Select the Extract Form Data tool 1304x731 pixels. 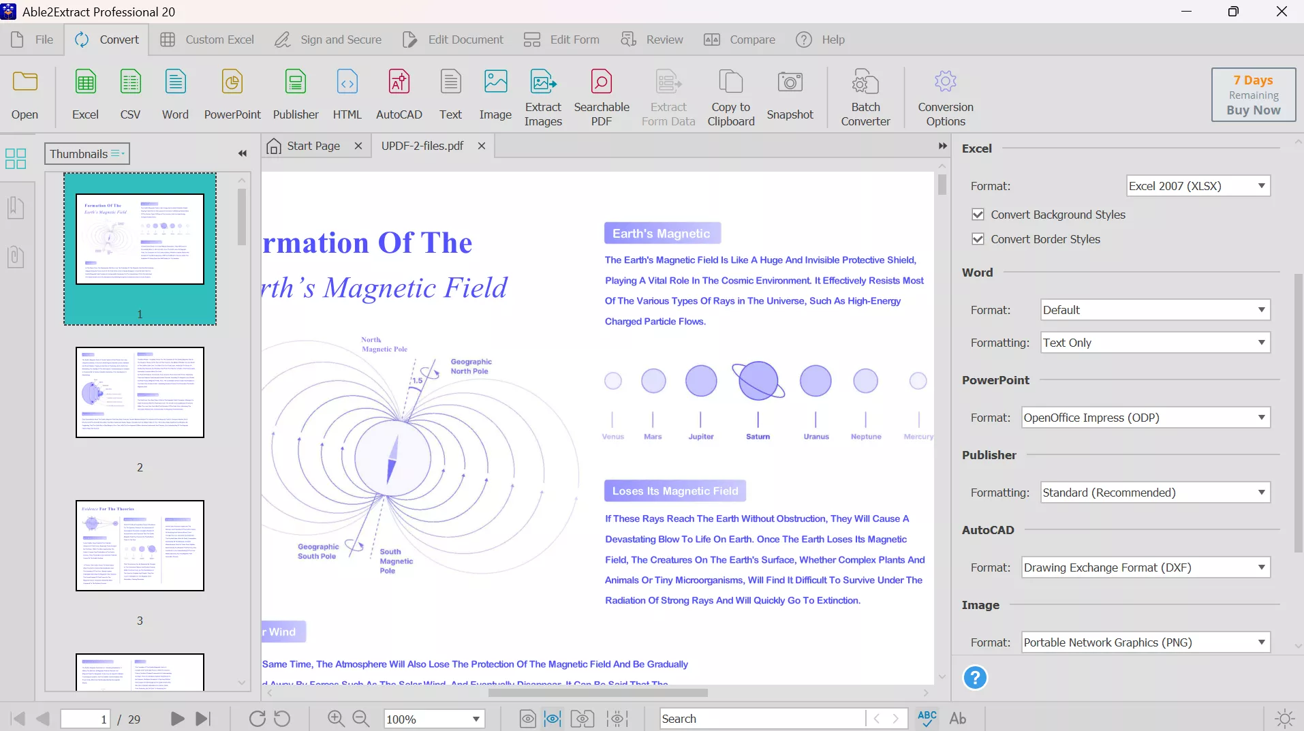pyautogui.click(x=668, y=95)
